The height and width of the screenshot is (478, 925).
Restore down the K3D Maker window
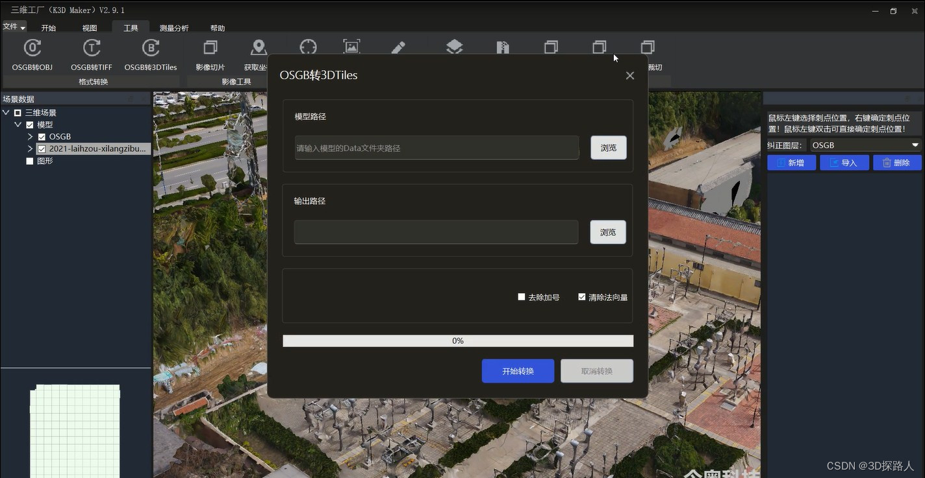[x=893, y=10]
